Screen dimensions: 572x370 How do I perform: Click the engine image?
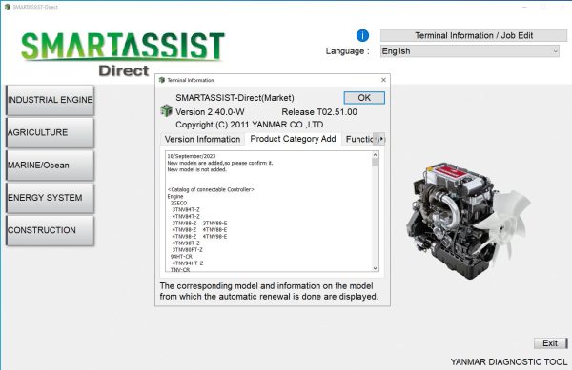coord(468,221)
